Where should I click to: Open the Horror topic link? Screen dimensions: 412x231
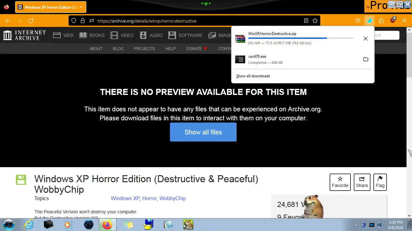click(x=149, y=198)
